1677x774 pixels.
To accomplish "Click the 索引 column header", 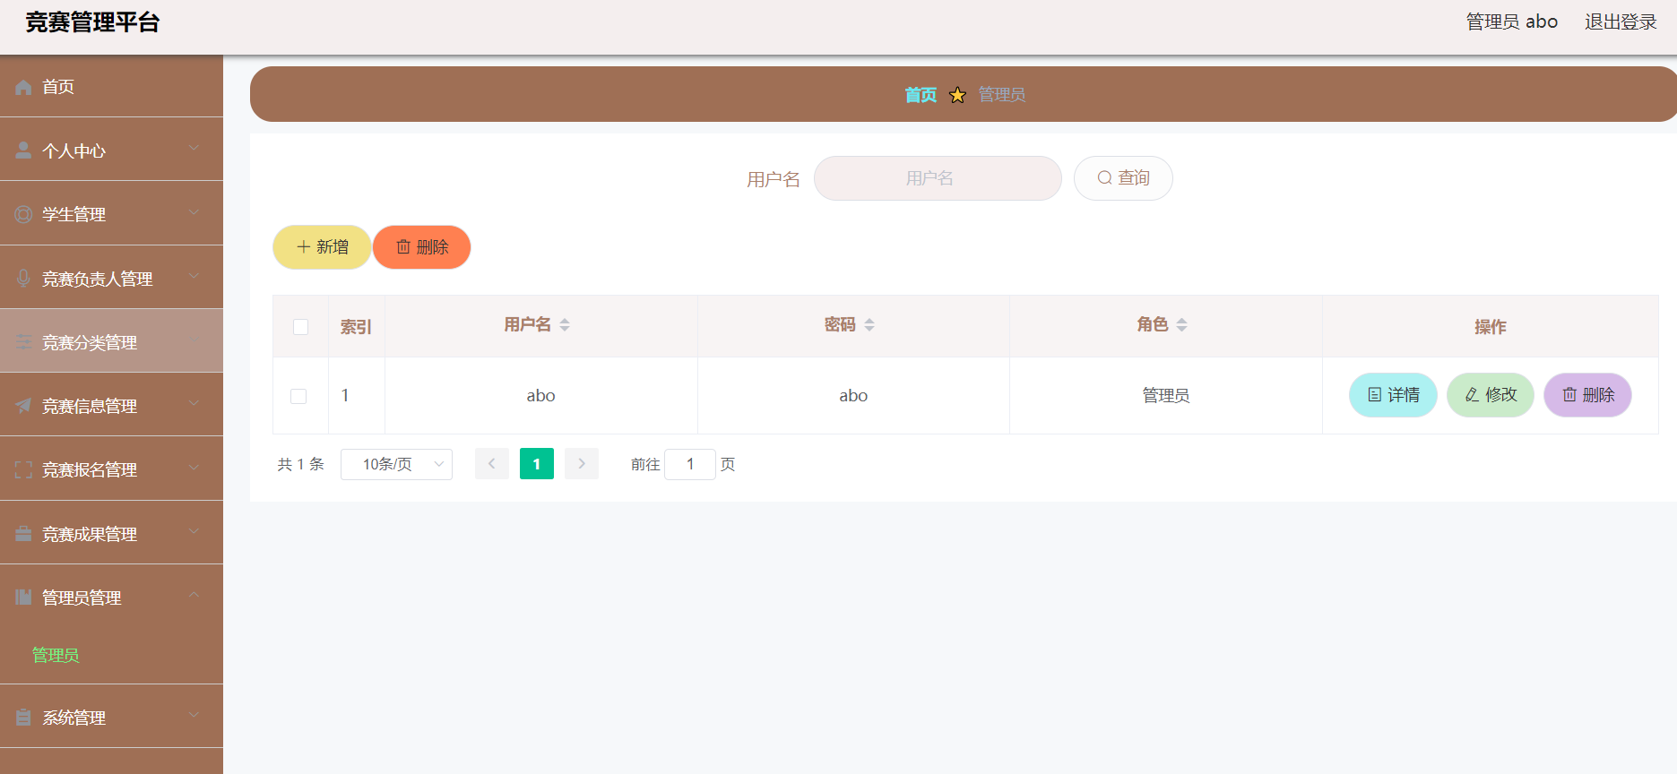I will [x=356, y=327].
